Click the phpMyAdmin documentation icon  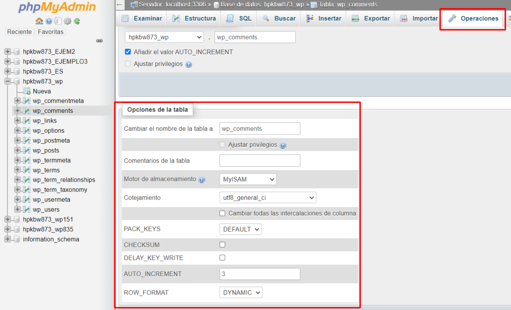pos(58,21)
